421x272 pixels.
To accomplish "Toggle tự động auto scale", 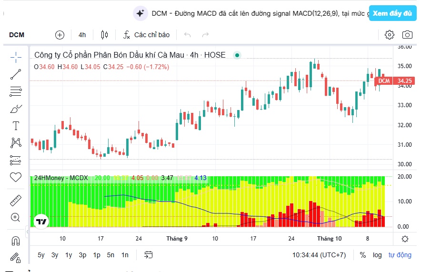I will click(400, 255).
